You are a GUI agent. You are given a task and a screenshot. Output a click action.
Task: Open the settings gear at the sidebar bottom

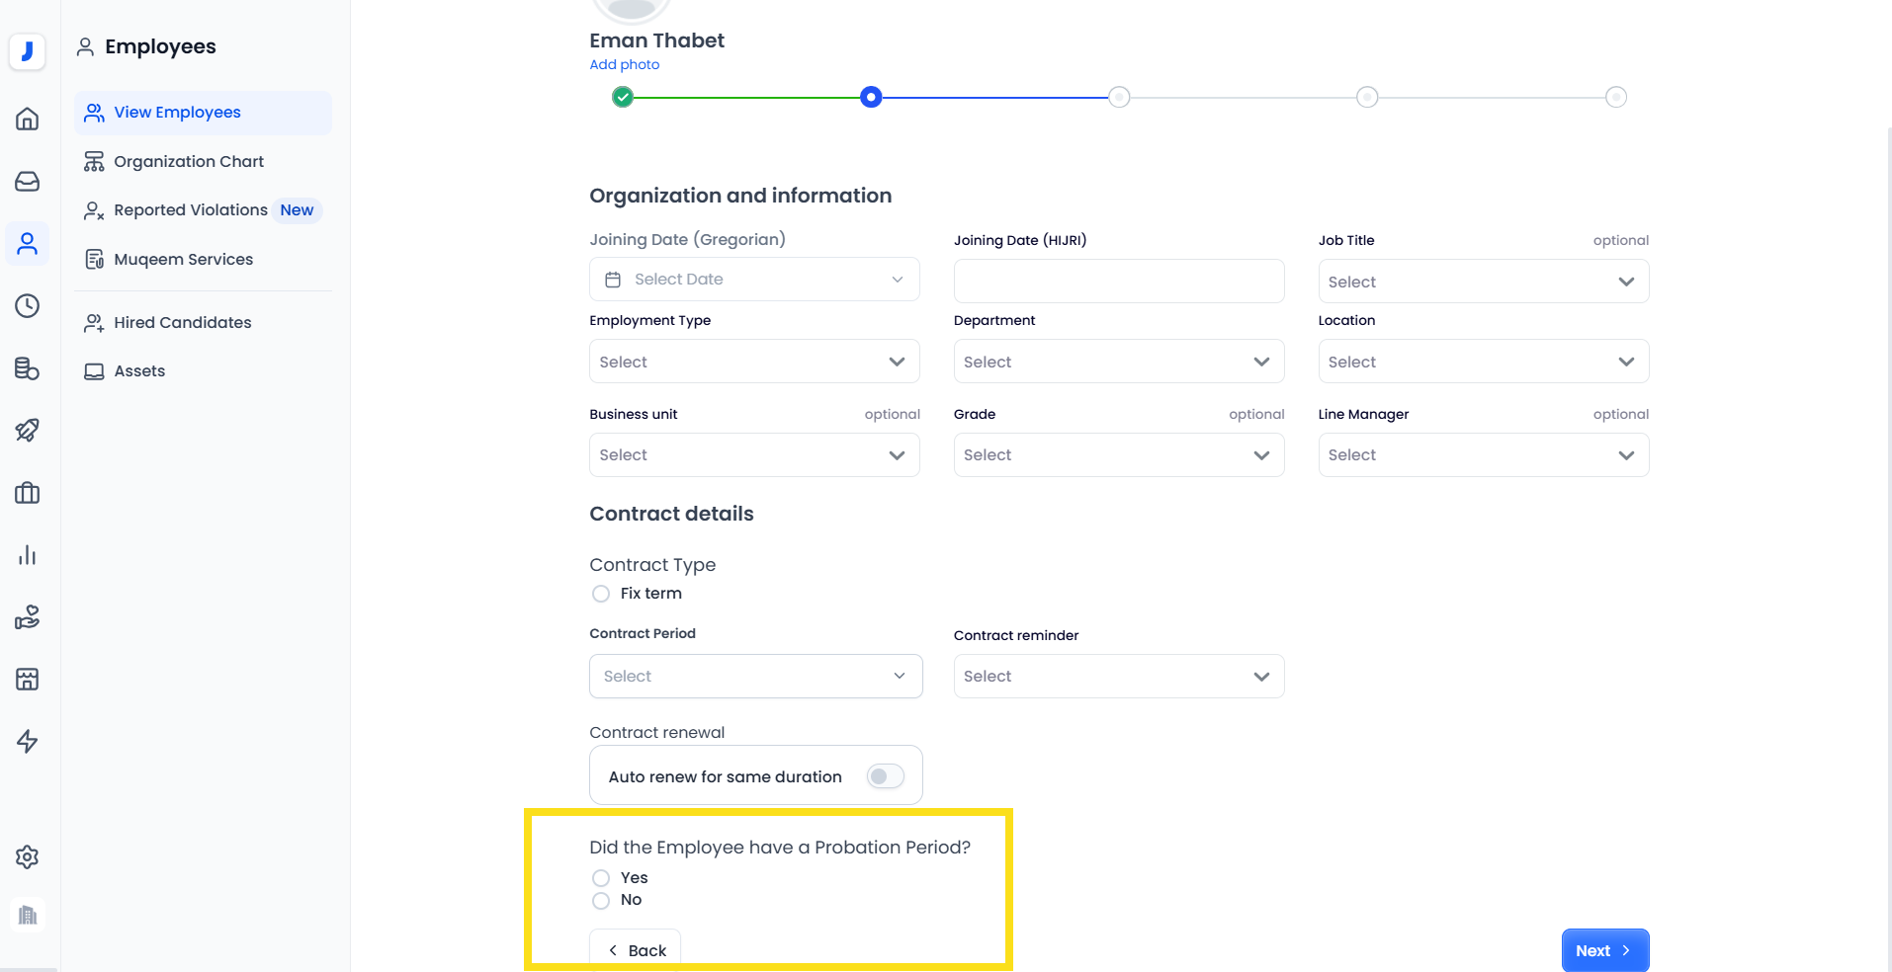coord(27,857)
